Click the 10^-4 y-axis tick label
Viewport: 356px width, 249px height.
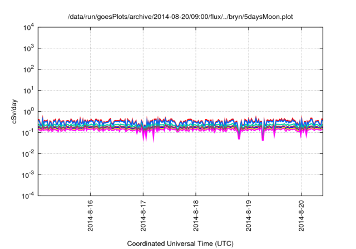pos(28,196)
